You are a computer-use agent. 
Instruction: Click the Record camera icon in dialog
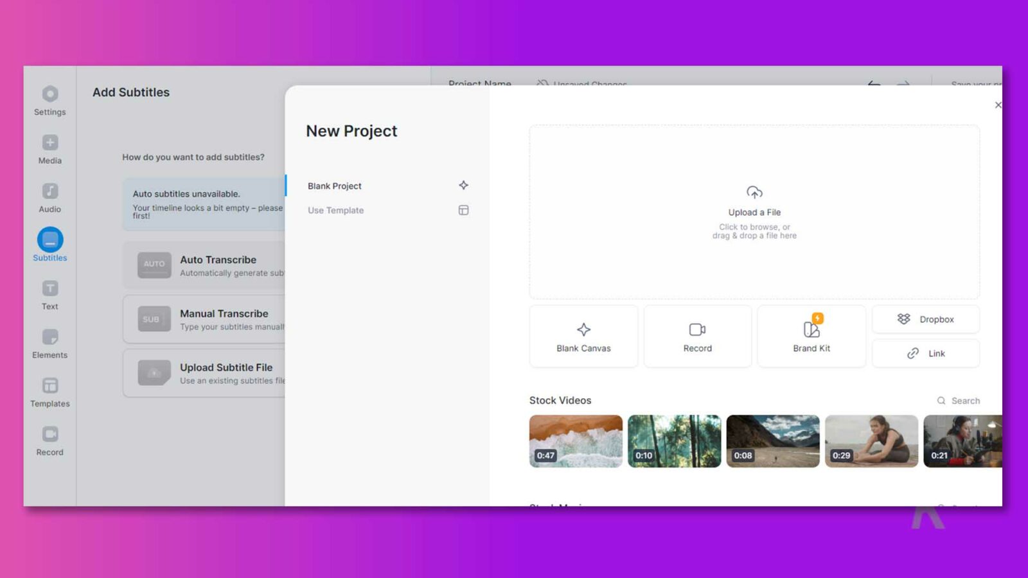coord(697,329)
